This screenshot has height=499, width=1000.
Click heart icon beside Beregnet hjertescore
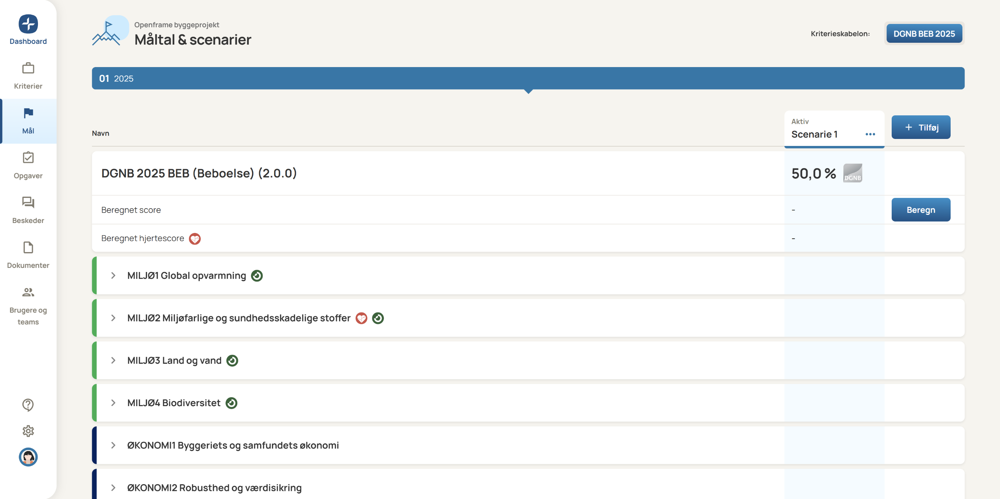[x=195, y=238]
